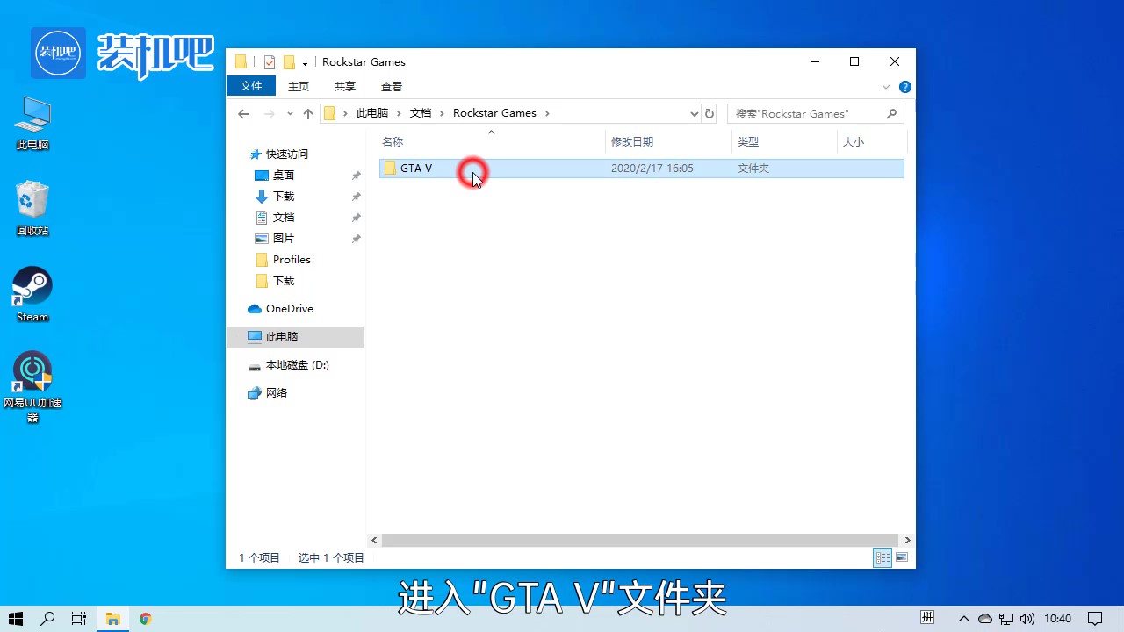Expand the ribbon with chevron
Screen dimensions: 1124x632
(886, 87)
